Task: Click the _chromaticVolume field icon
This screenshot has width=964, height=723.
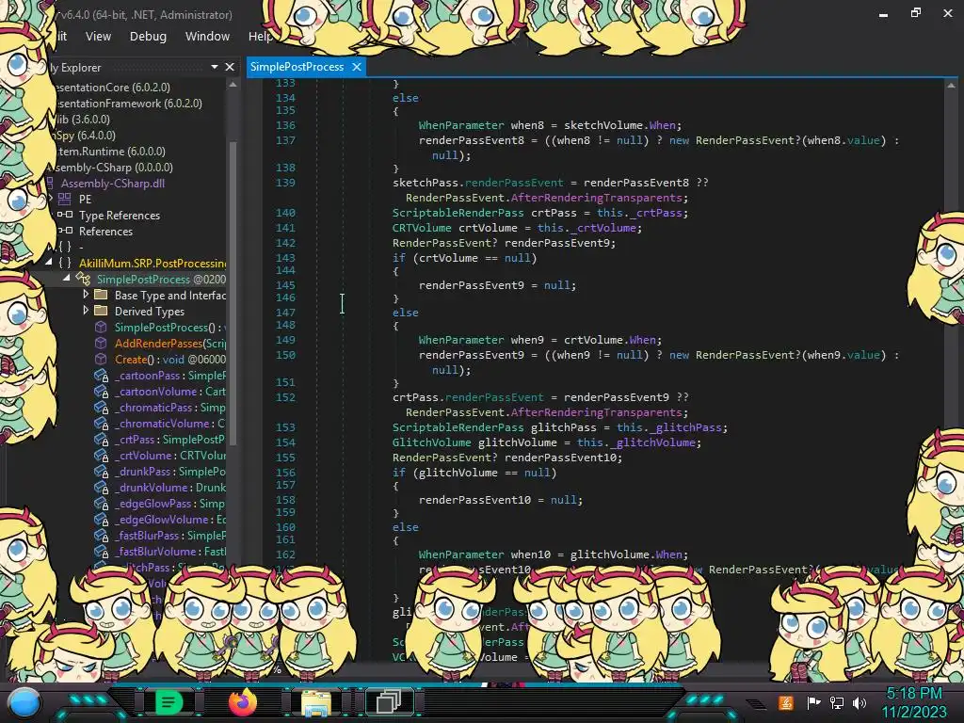Action: 101,423
